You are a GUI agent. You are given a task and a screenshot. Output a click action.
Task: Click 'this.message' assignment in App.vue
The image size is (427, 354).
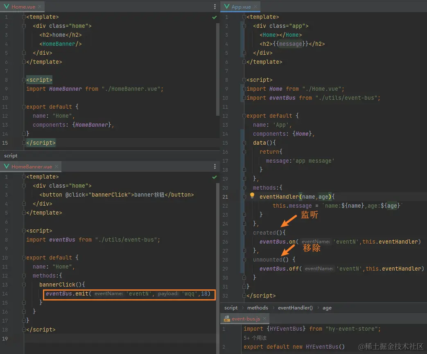click(x=292, y=206)
